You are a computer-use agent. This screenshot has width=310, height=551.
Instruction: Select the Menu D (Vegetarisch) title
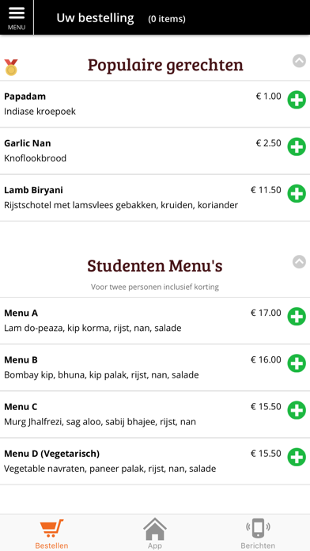pos(52,454)
